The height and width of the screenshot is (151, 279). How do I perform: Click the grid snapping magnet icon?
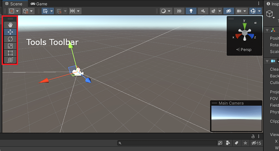pyautogui.click(x=59, y=11)
